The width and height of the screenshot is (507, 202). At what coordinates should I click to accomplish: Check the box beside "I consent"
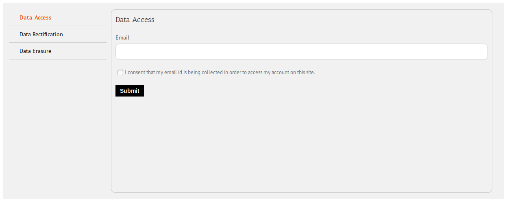tap(120, 72)
